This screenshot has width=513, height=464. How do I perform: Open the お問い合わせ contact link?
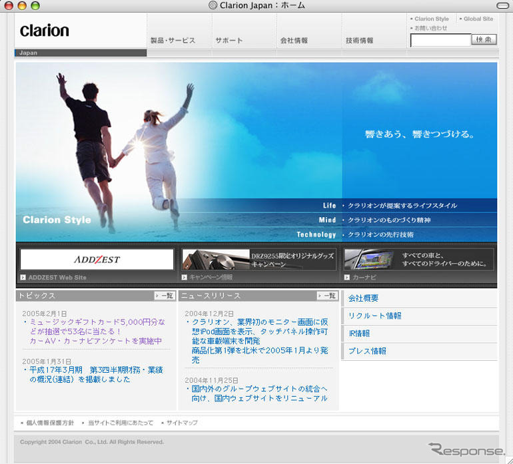(x=430, y=28)
